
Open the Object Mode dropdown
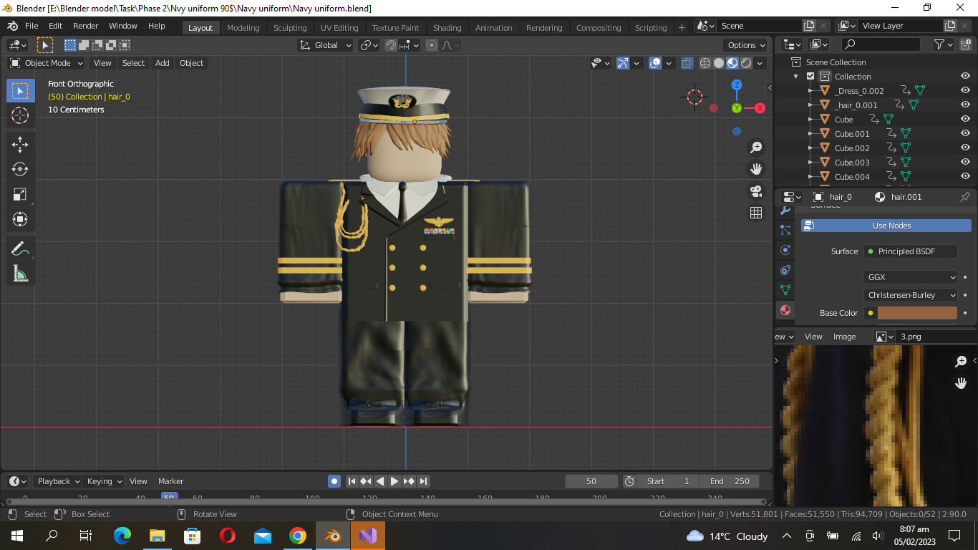[47, 63]
